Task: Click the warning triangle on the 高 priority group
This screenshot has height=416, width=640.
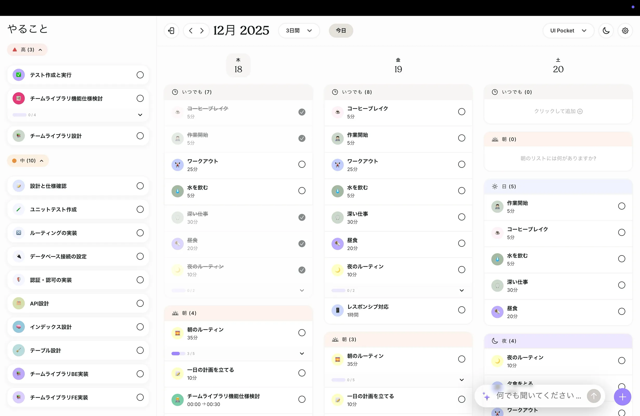Action: coord(15,49)
